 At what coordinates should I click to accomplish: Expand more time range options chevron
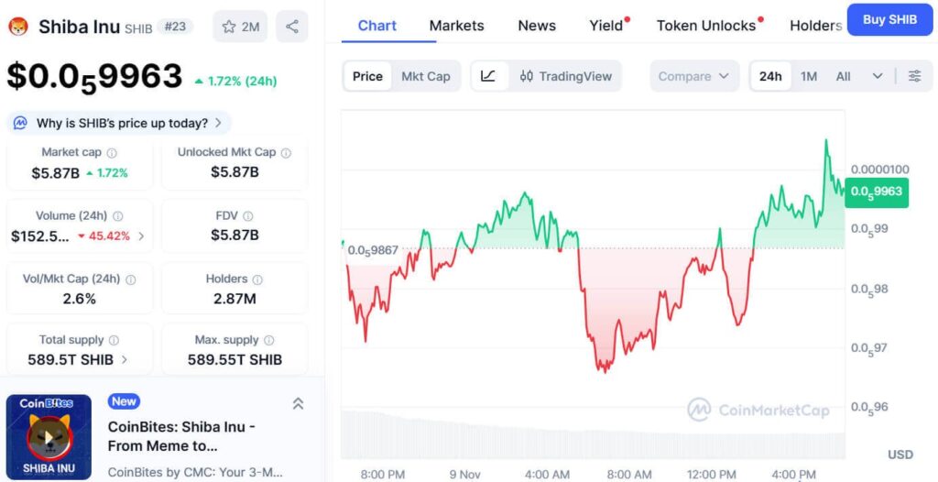tap(878, 76)
